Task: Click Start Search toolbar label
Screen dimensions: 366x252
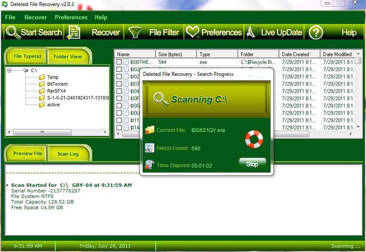Action: pos(42,32)
